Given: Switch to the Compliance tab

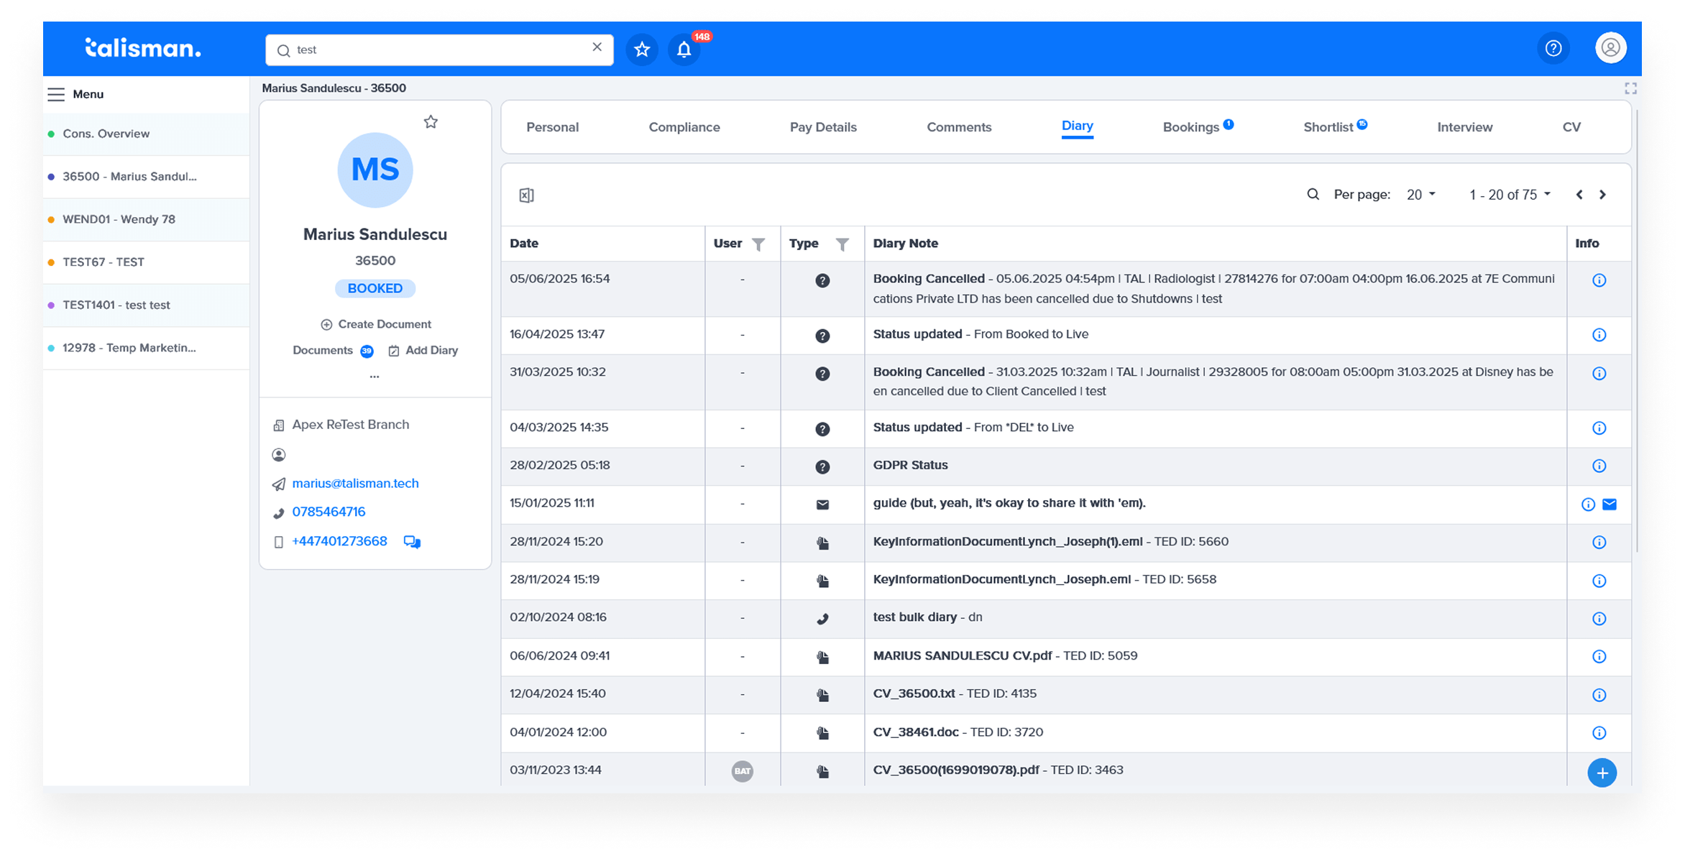Looking at the screenshot, I should click(x=684, y=127).
